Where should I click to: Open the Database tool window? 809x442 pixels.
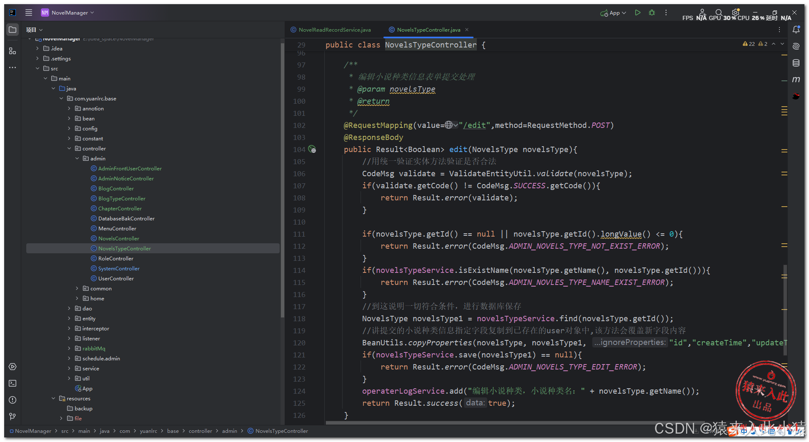pos(796,63)
